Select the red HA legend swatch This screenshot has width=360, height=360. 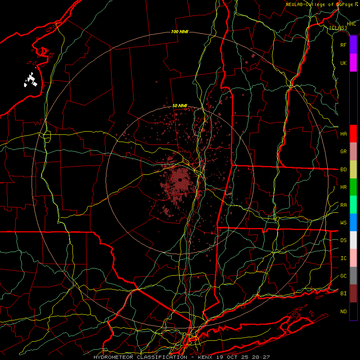(x=353, y=134)
